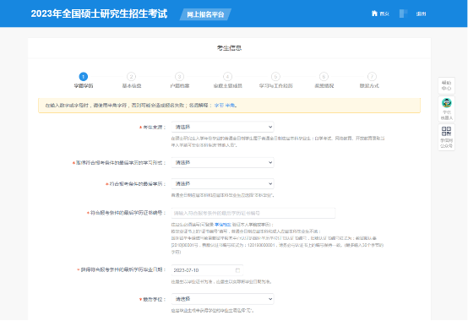Open the calendar icon in the date field
468x321 pixels.
pyautogui.click(x=237, y=270)
